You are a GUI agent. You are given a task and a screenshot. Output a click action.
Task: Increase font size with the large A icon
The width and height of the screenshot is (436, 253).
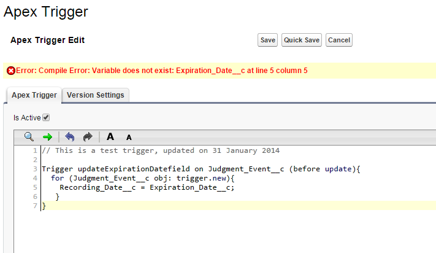tap(110, 137)
